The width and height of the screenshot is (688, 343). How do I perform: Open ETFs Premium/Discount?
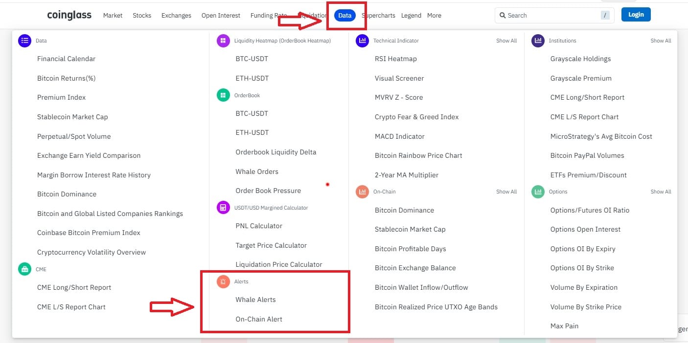tap(589, 175)
